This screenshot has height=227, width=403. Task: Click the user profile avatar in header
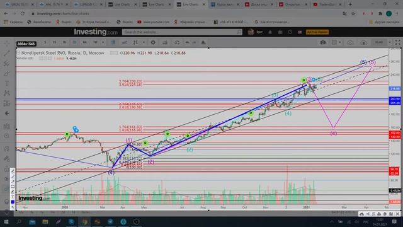251,32
